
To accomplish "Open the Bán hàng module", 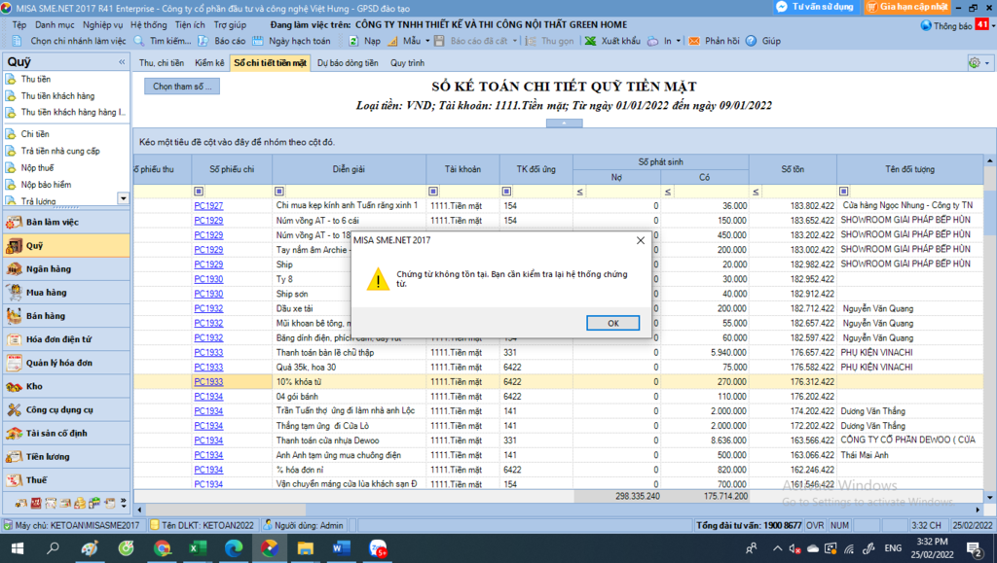I will 66,316.
